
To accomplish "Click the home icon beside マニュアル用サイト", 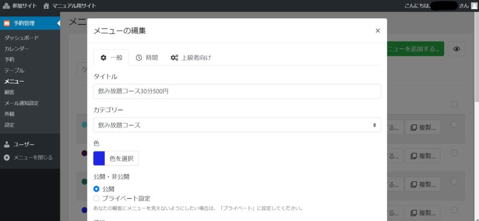I will click(x=46, y=6).
